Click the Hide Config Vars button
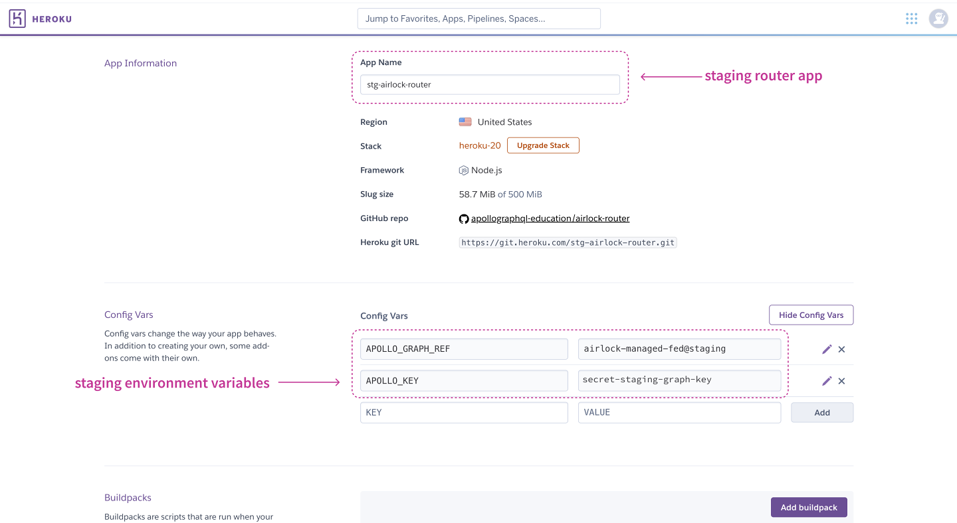Image resolution: width=957 pixels, height=523 pixels. 811,315
